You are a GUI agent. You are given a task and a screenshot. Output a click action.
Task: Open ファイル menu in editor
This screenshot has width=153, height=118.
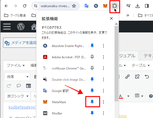(16, 65)
